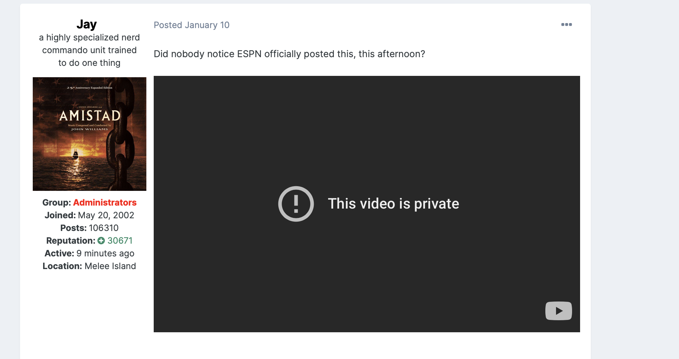Image resolution: width=679 pixels, height=359 pixels.
Task: Click the green reputation plus icon
Action: pos(101,241)
